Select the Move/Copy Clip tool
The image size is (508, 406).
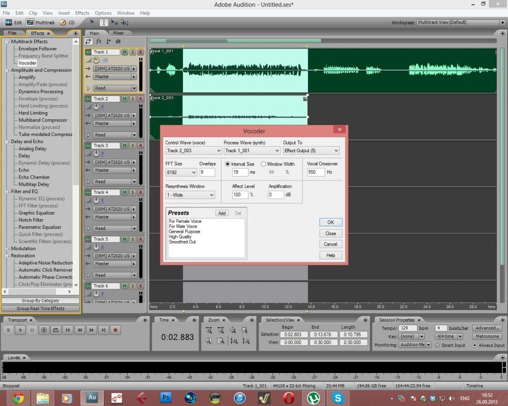[x=114, y=22]
